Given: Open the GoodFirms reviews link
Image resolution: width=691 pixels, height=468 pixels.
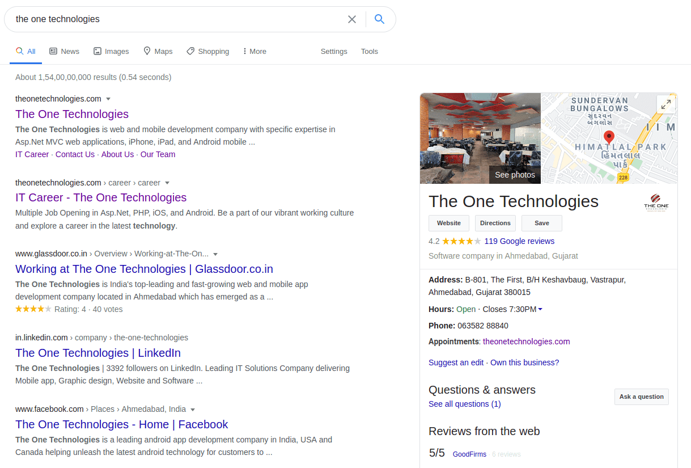Looking at the screenshot, I should coord(469,454).
